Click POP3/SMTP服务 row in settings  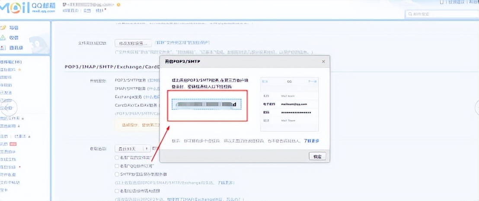[x=137, y=80]
